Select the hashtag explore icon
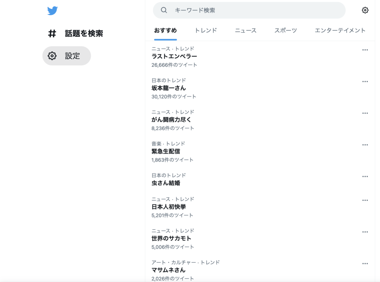The image size is (380, 282). [51, 33]
